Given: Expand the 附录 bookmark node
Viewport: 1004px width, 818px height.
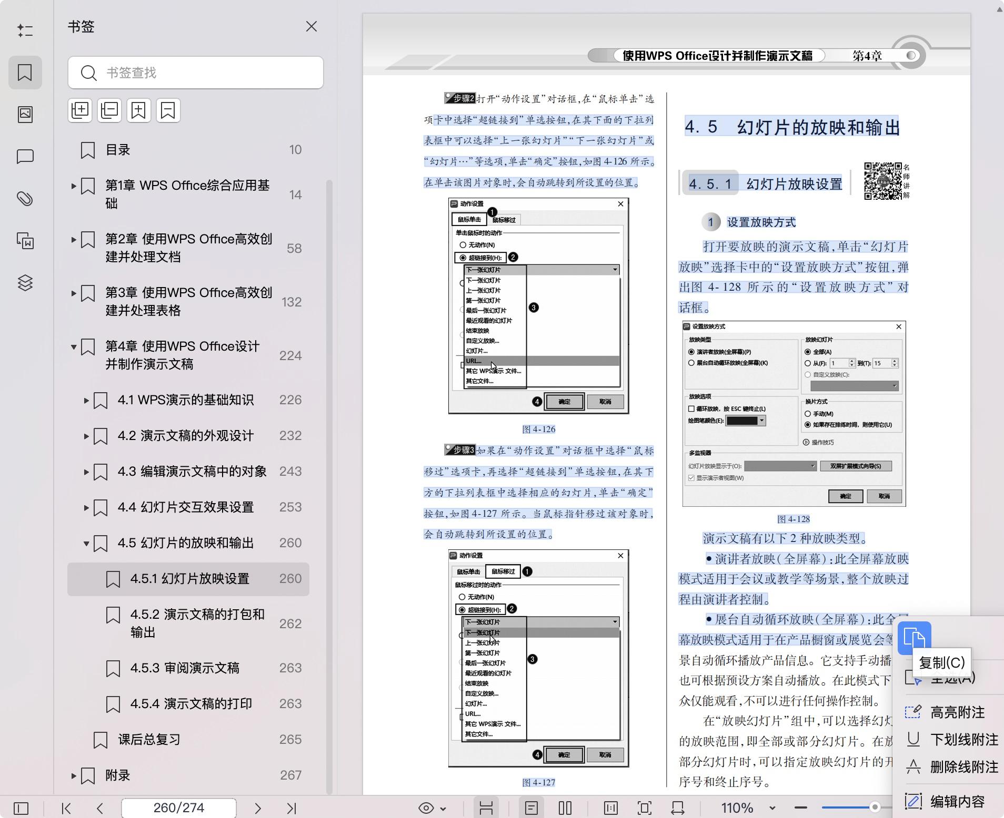Looking at the screenshot, I should [x=74, y=775].
